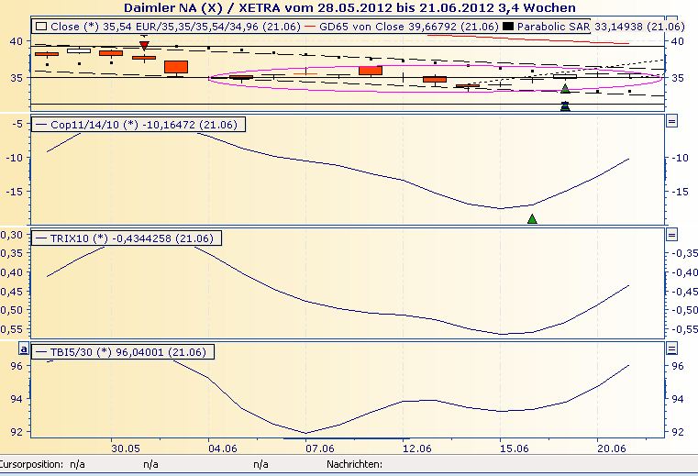
Task: Click the 15.06 date on the time axis
Action: pos(515,448)
